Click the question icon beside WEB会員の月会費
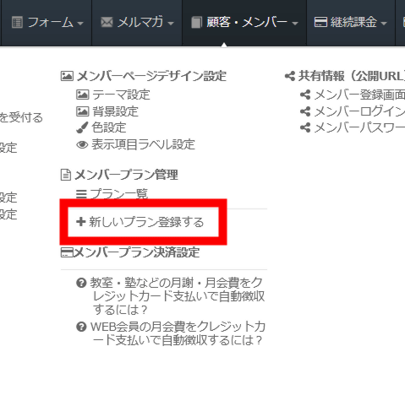 coord(81,327)
